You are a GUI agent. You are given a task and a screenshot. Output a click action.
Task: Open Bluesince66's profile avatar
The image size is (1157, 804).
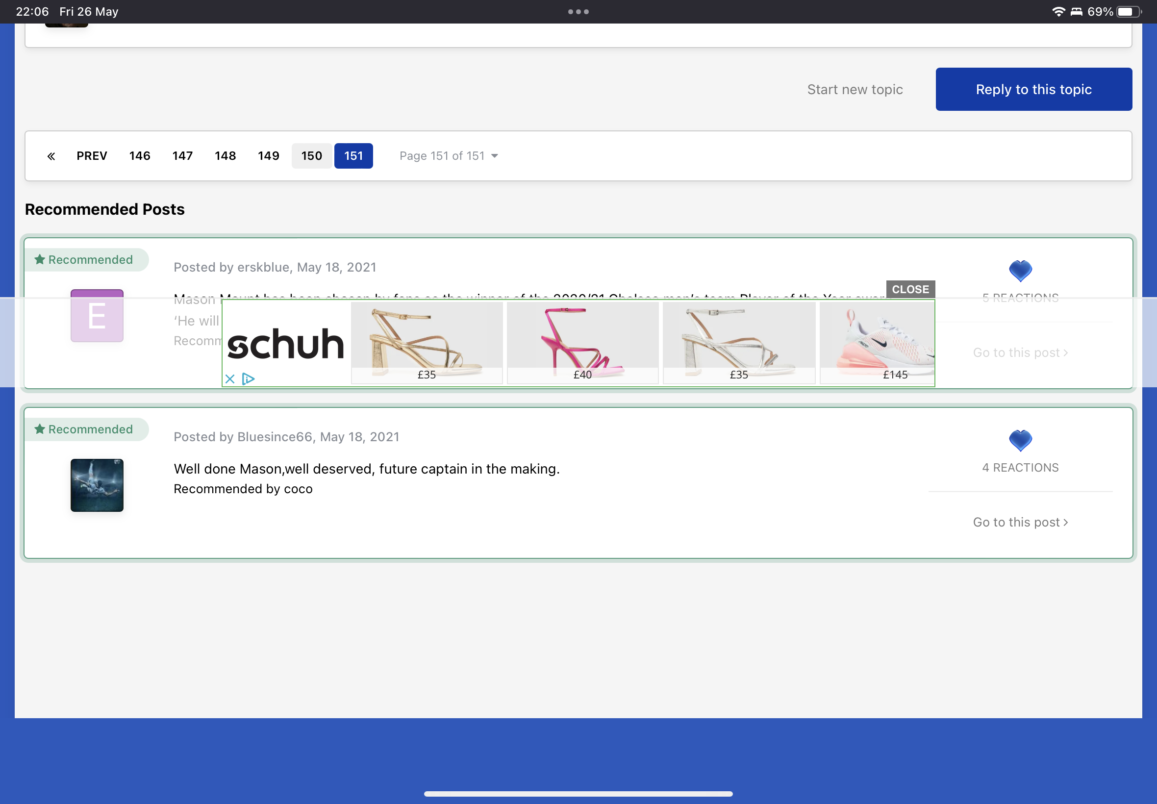pyautogui.click(x=97, y=485)
